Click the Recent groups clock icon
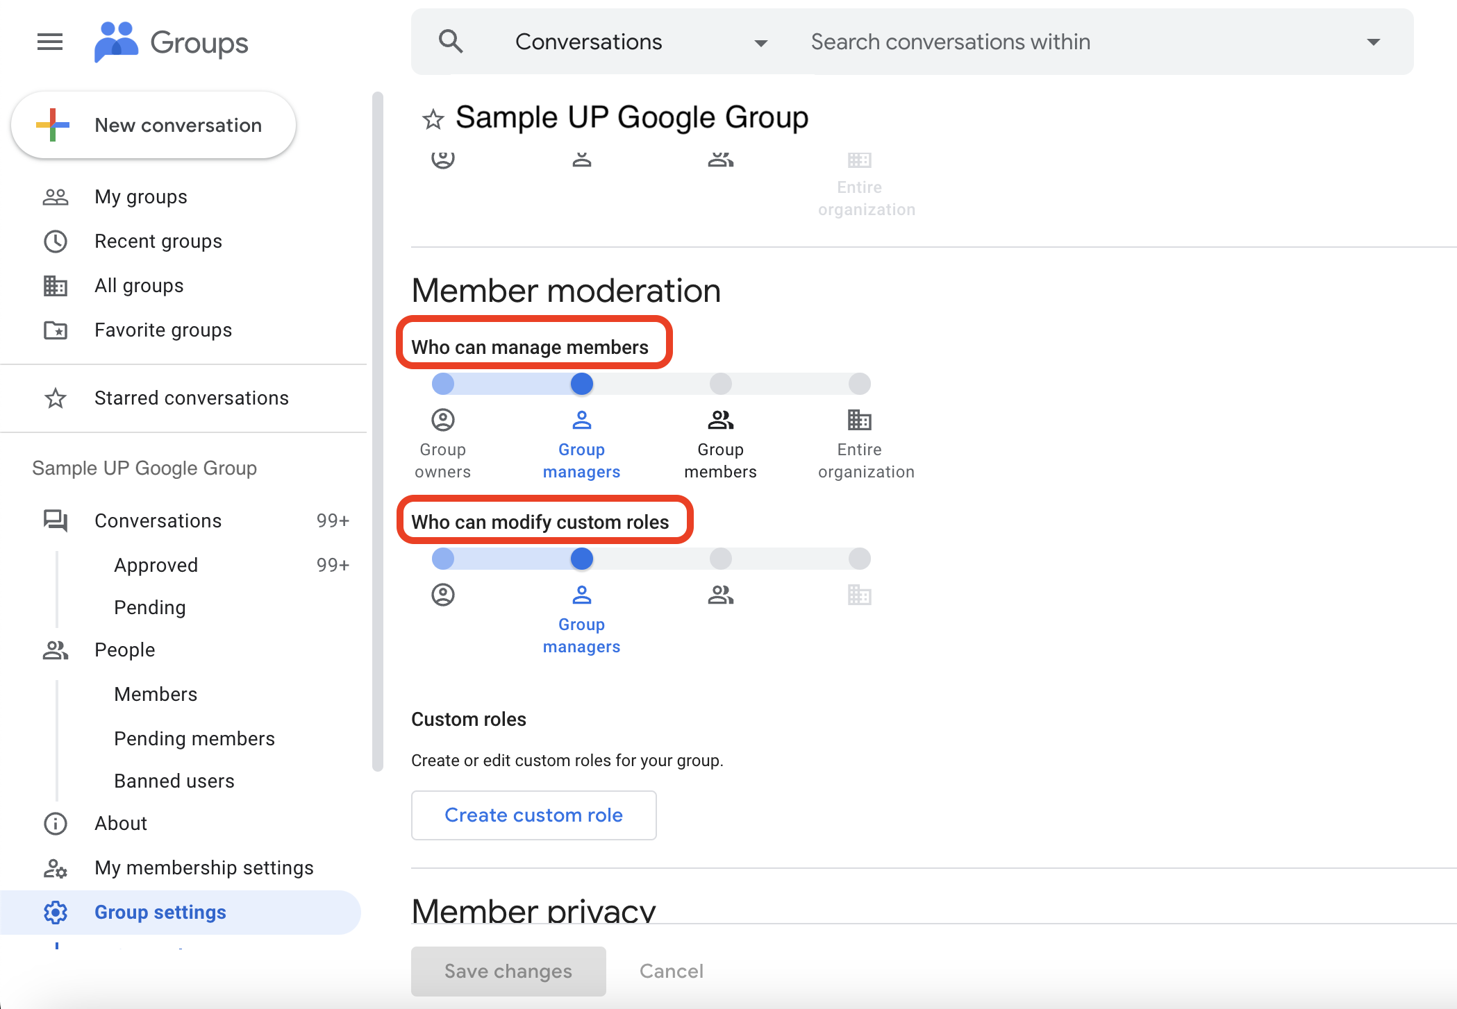 click(56, 241)
